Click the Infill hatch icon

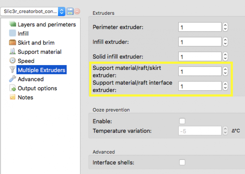[x=13, y=33]
